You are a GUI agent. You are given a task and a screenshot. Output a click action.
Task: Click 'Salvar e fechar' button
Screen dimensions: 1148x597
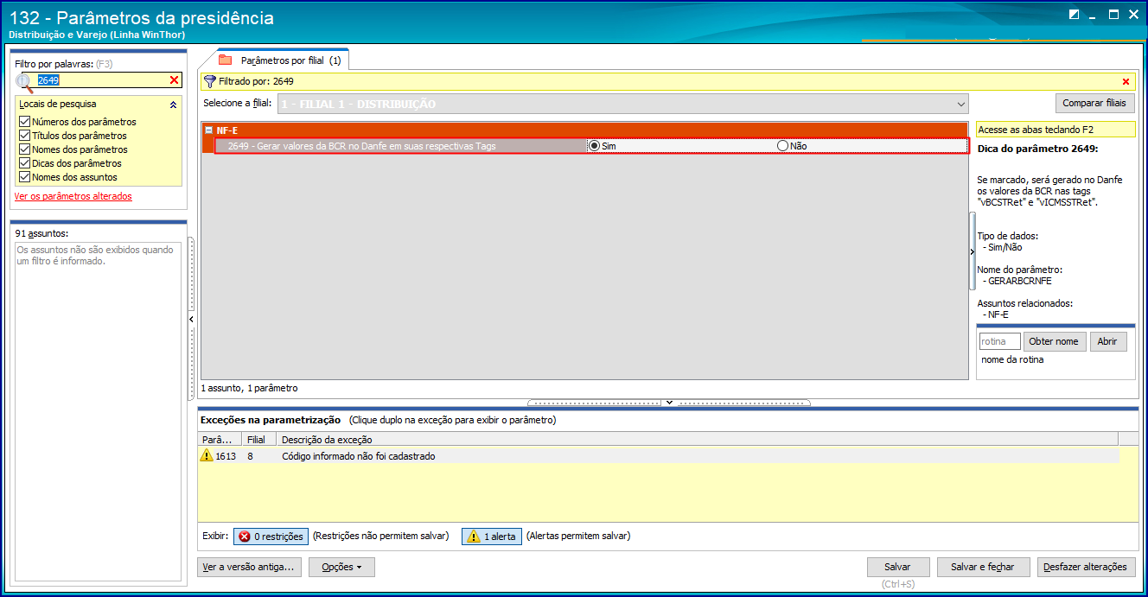click(x=982, y=567)
